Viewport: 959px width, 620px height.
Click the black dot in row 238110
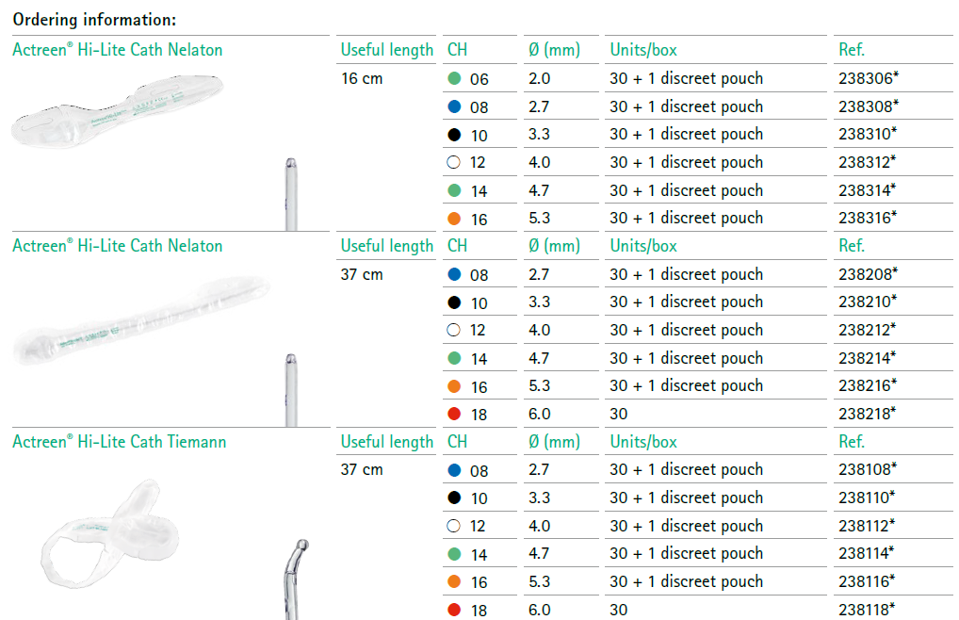(x=454, y=498)
